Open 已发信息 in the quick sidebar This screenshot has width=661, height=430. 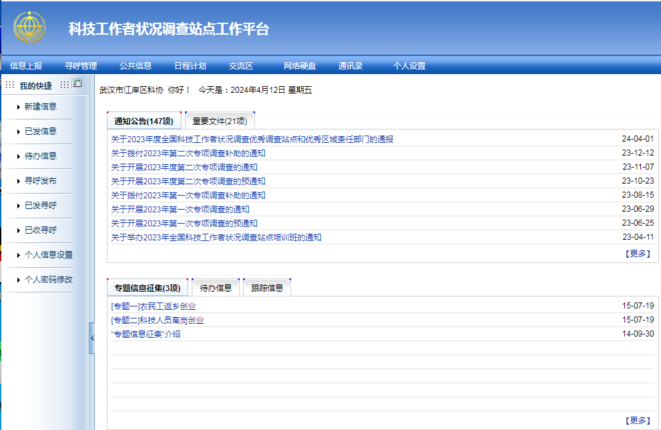40,132
